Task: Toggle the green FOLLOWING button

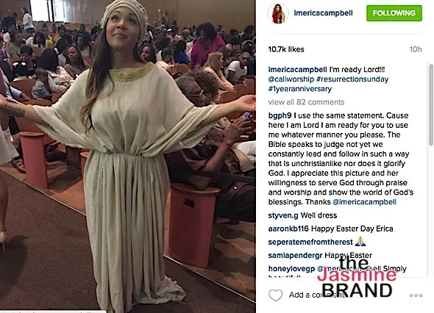Action: (x=394, y=13)
